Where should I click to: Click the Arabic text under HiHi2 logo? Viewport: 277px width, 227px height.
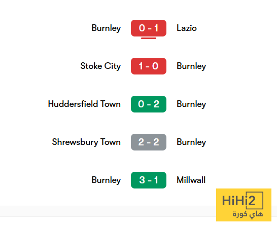[248, 214]
